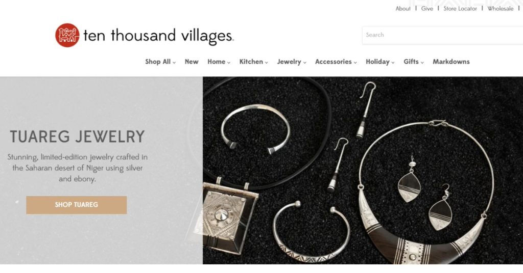
Task: Open the Jewelry dropdown menu
Action: click(x=292, y=62)
